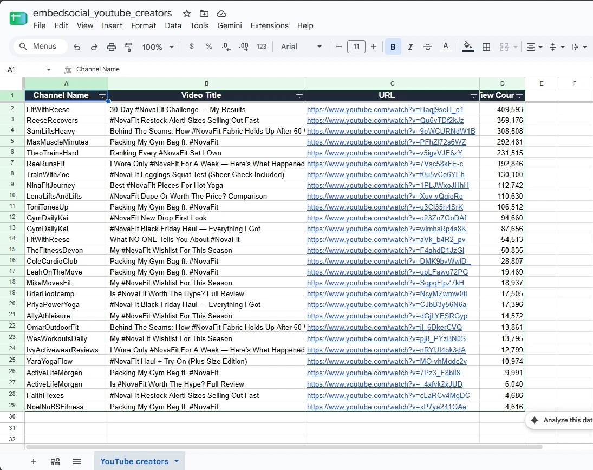Viewport: 593px width, 470px height.
Task: Open the zoom 100% dropdown
Action: click(x=158, y=47)
